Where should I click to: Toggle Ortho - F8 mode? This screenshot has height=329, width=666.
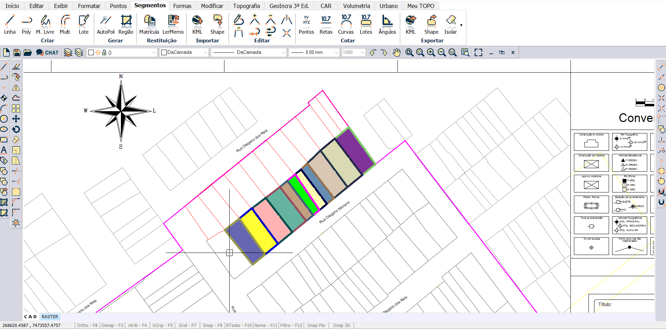point(87,326)
